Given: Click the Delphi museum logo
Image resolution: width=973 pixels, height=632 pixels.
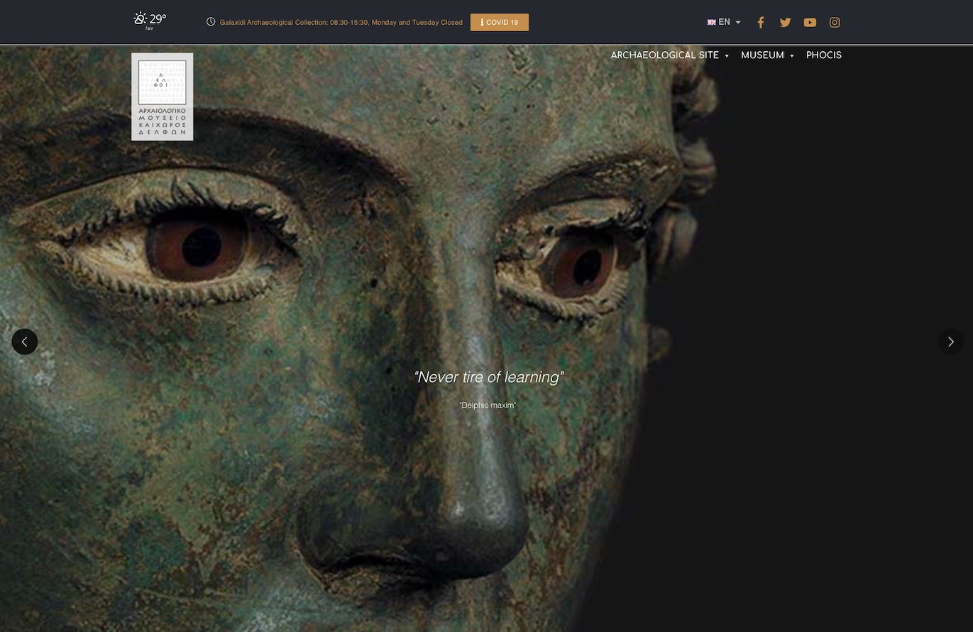Looking at the screenshot, I should [163, 97].
